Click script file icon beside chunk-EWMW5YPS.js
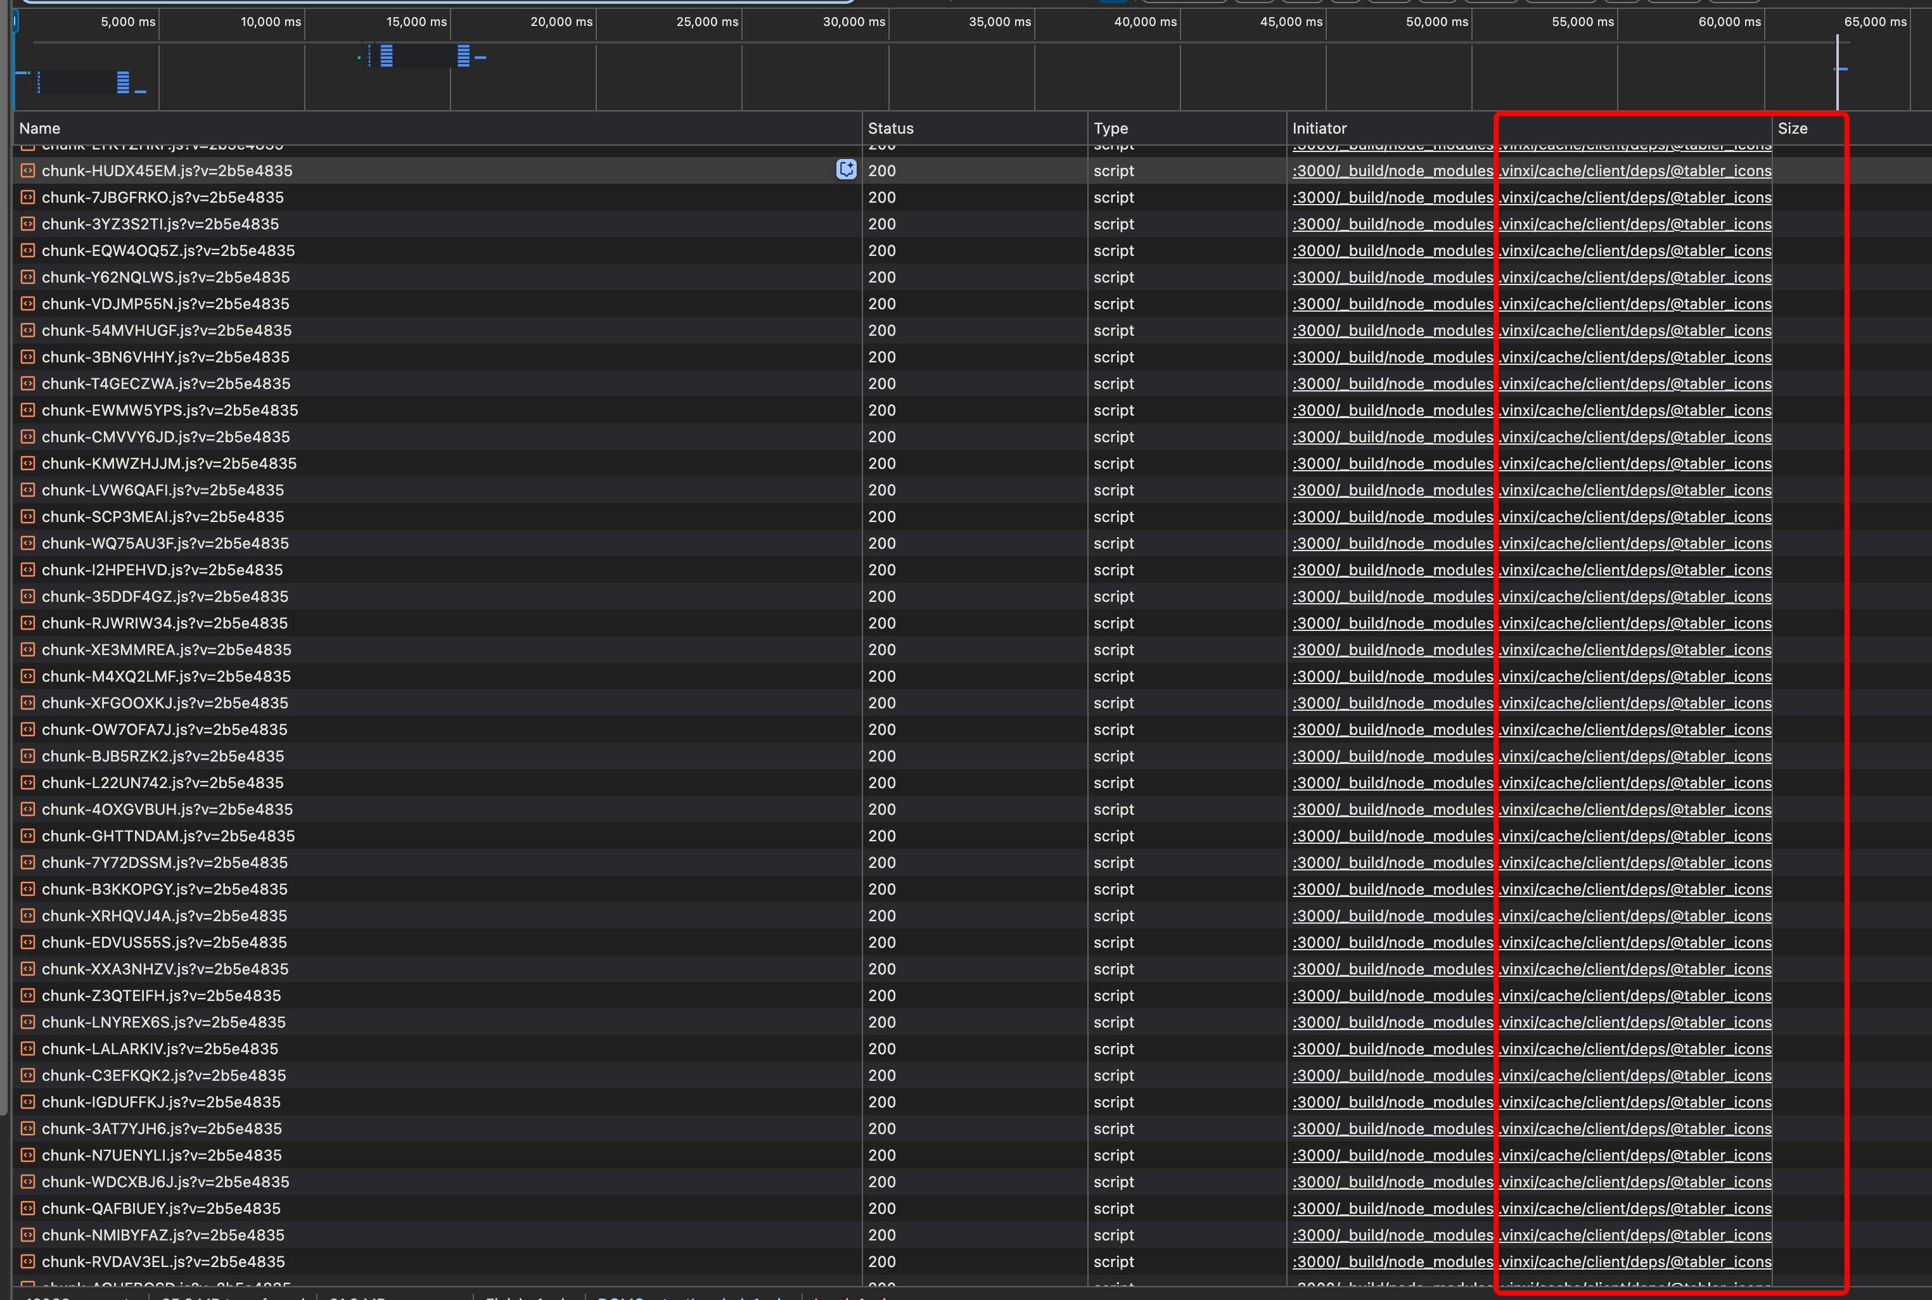The height and width of the screenshot is (1300, 1932). coord(27,411)
